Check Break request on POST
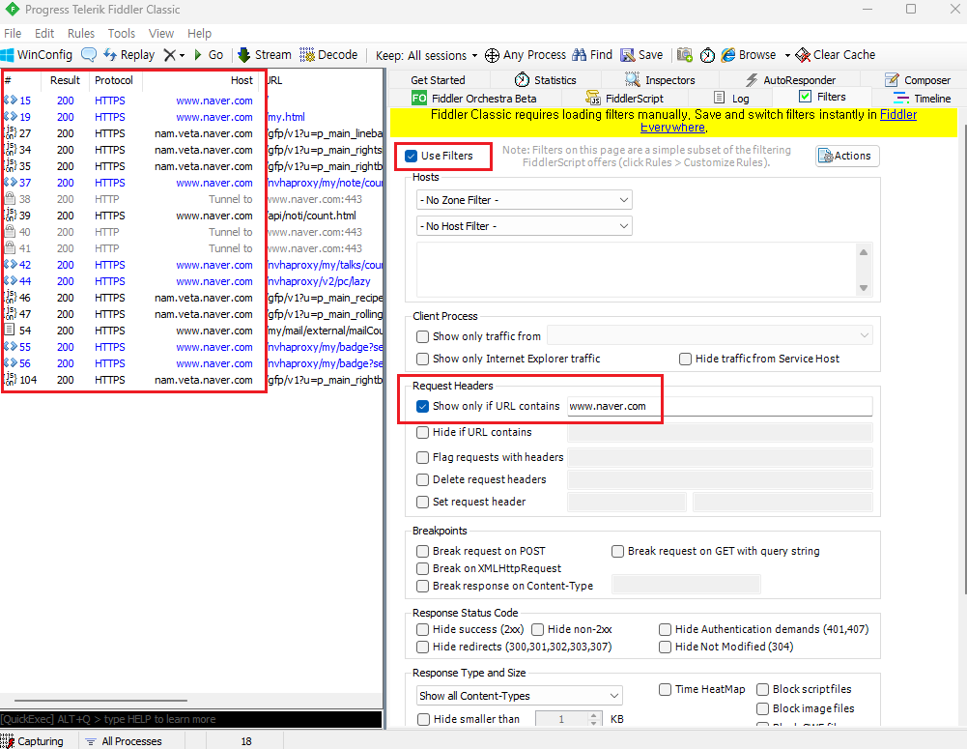This screenshot has width=967, height=749. (x=422, y=551)
